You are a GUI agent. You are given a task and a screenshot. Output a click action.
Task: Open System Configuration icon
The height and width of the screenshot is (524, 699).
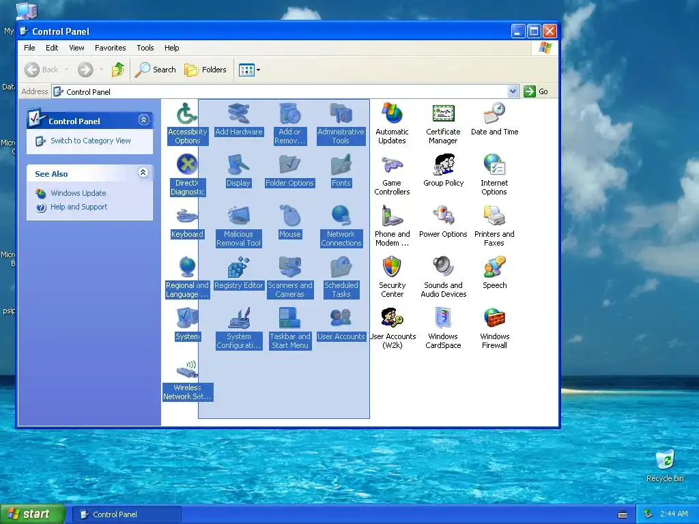pos(238,319)
